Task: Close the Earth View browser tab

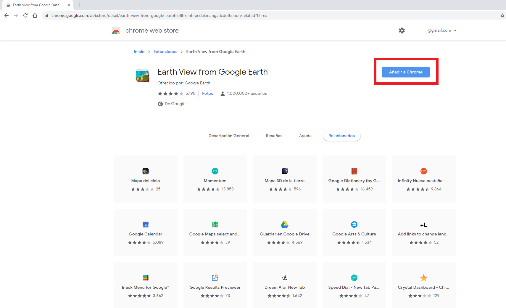Action: 69,5
